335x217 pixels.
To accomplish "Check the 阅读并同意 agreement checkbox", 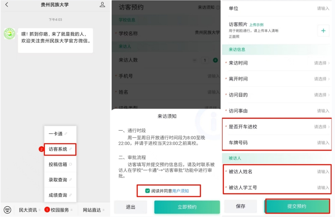I will click(147, 191).
